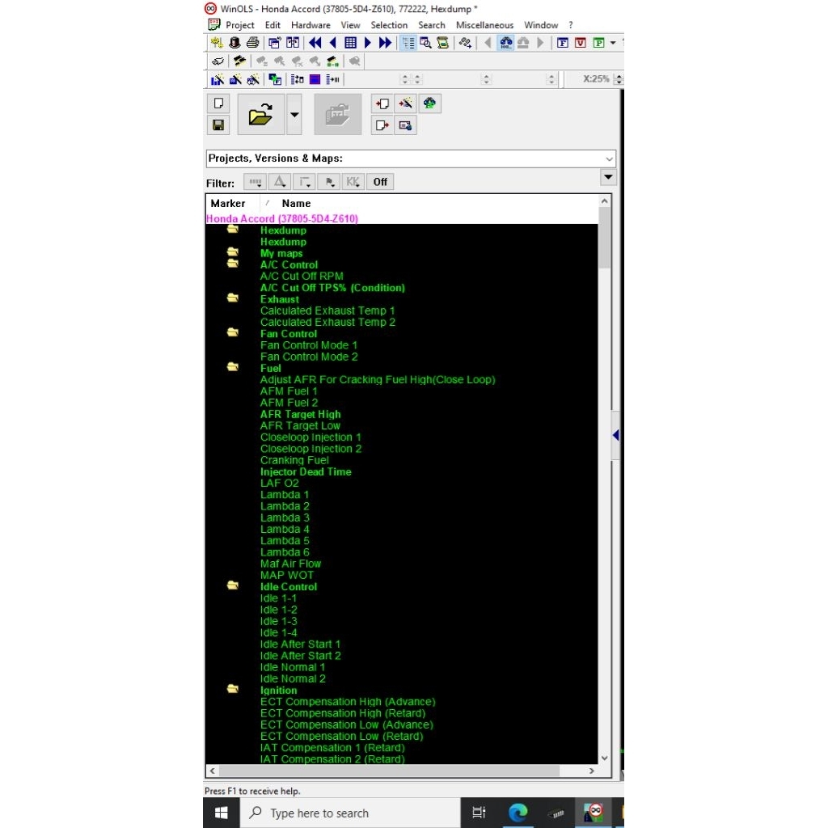This screenshot has height=828, width=828.
Task: Jump to the next map arrow icon
Action: (368, 43)
